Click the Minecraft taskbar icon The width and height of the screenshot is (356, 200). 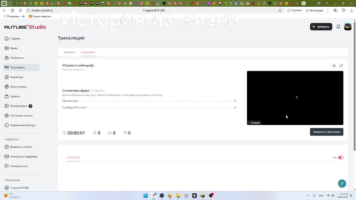coord(202,196)
